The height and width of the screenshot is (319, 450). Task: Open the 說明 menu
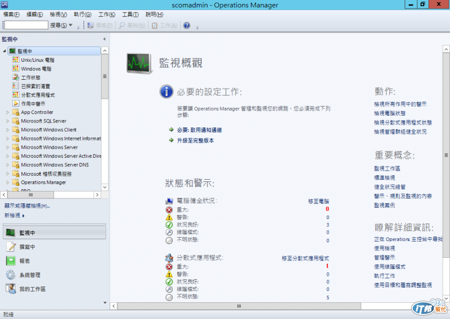coord(154,15)
